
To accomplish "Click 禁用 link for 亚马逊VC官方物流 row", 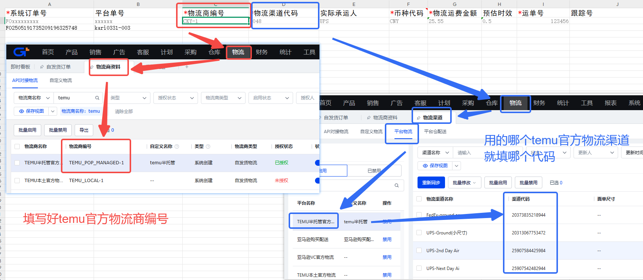I will click(387, 257).
